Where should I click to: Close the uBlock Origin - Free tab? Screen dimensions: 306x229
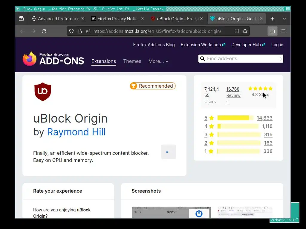click(202, 18)
